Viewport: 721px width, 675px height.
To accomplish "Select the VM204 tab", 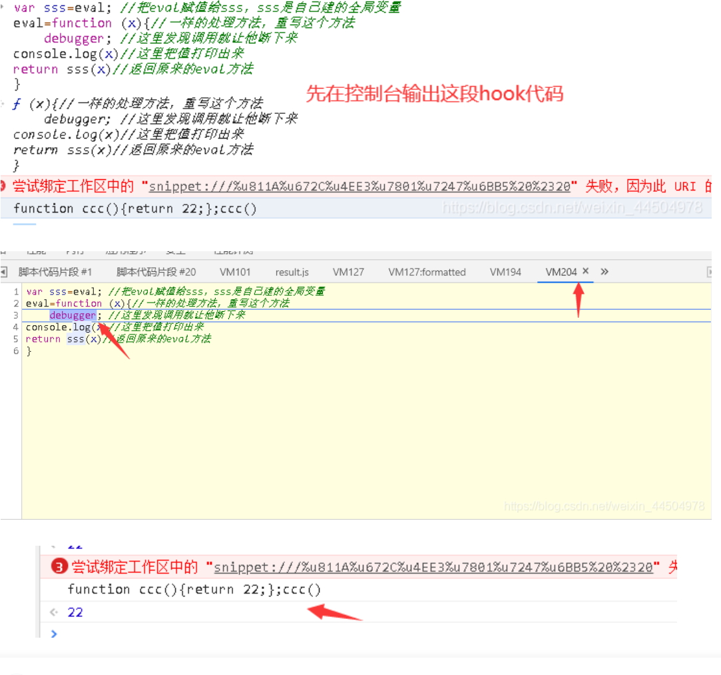I will coord(561,272).
